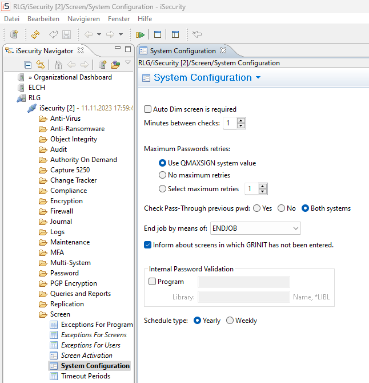Viewport: 369px width, 383px height.
Task: Open Screen Activation tree item
Action: pos(86,356)
